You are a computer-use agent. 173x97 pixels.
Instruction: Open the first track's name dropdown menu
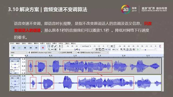(16, 59)
